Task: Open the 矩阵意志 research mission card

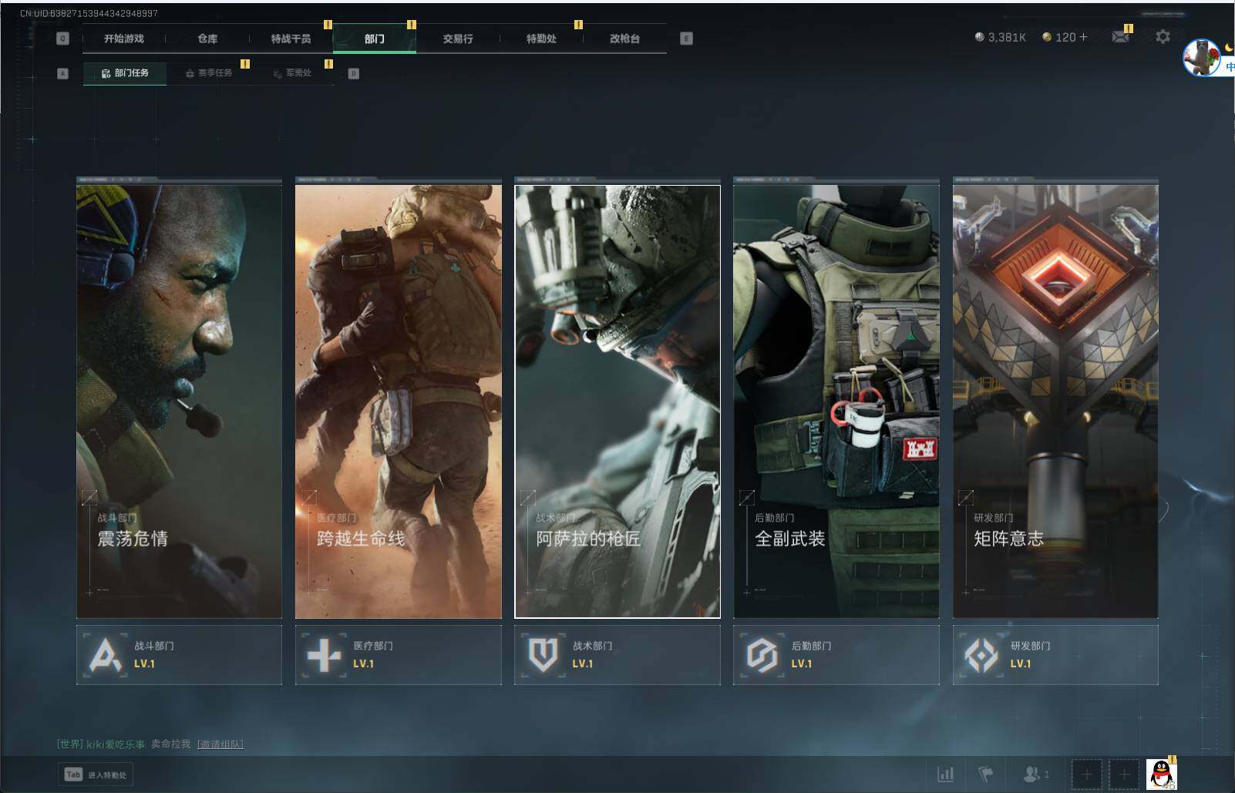Action: [x=1055, y=401]
